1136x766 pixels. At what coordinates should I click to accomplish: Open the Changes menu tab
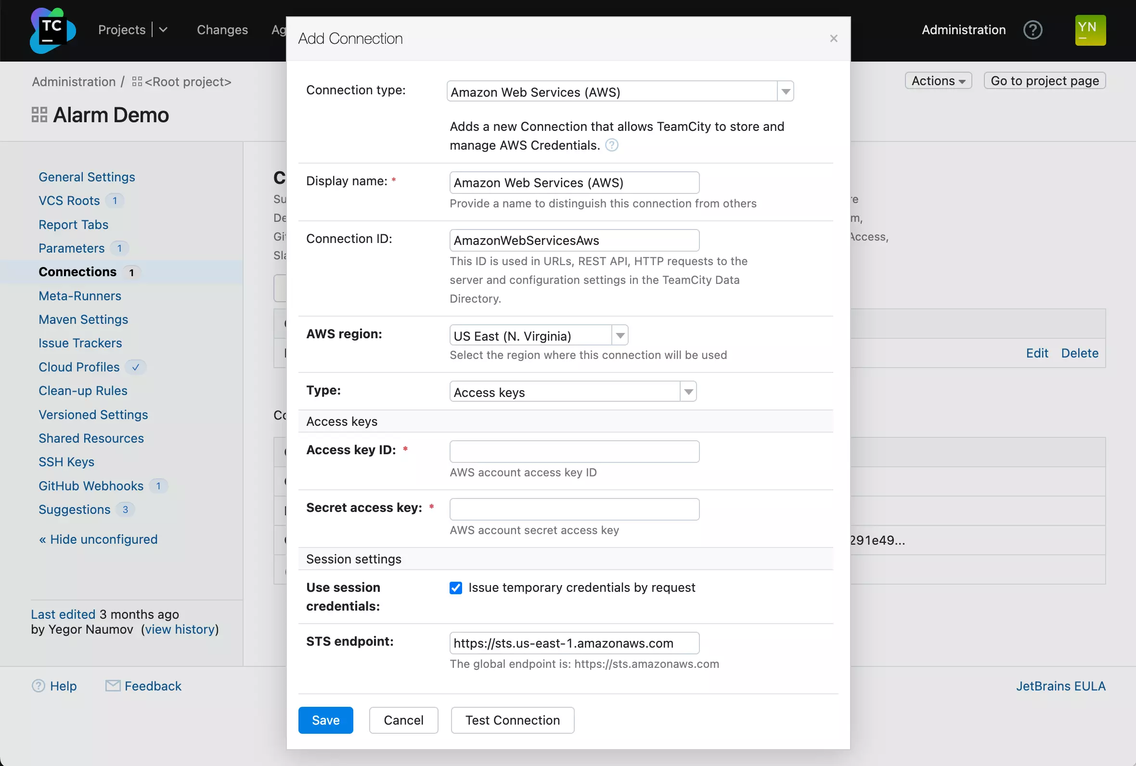221,30
